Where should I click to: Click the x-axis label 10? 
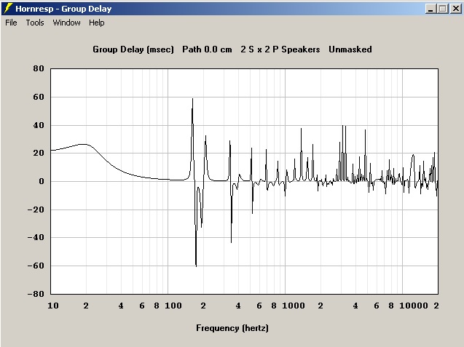(53, 306)
